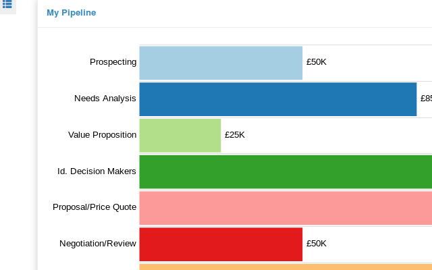Viewport: 432px width, 270px height.
Task: Click the light blue Prospecting bar
Action: [221, 62]
